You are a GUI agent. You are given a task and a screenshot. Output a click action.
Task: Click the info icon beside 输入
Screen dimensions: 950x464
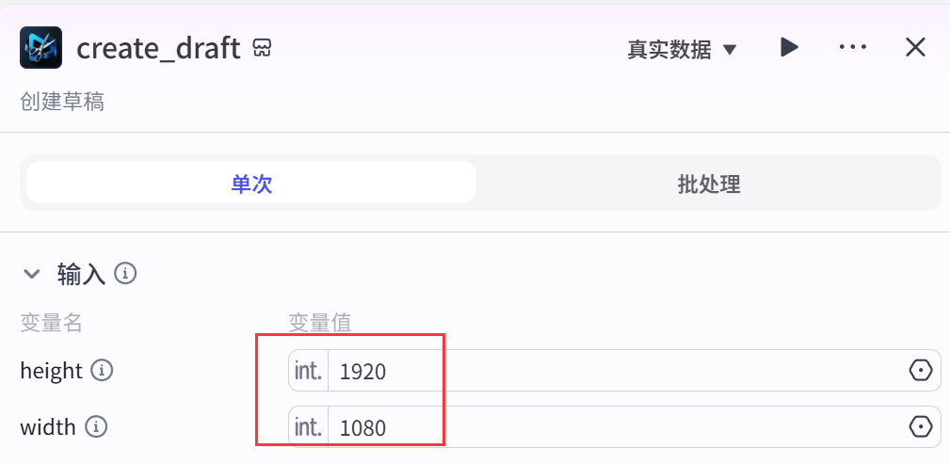tap(125, 274)
